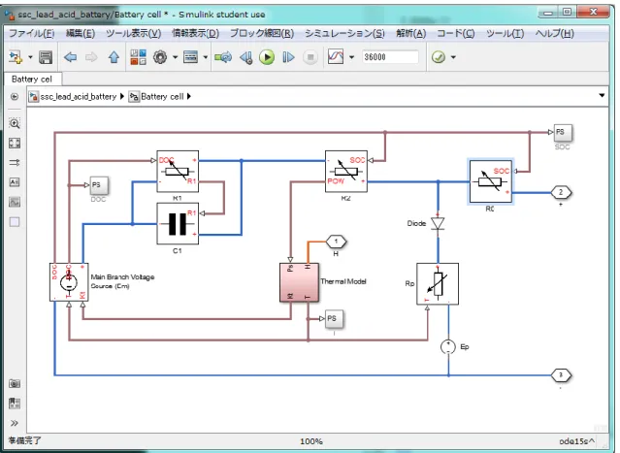Select the Battery cell tab
Image resolution: width=620 pixels, height=453 pixels.
coord(32,80)
